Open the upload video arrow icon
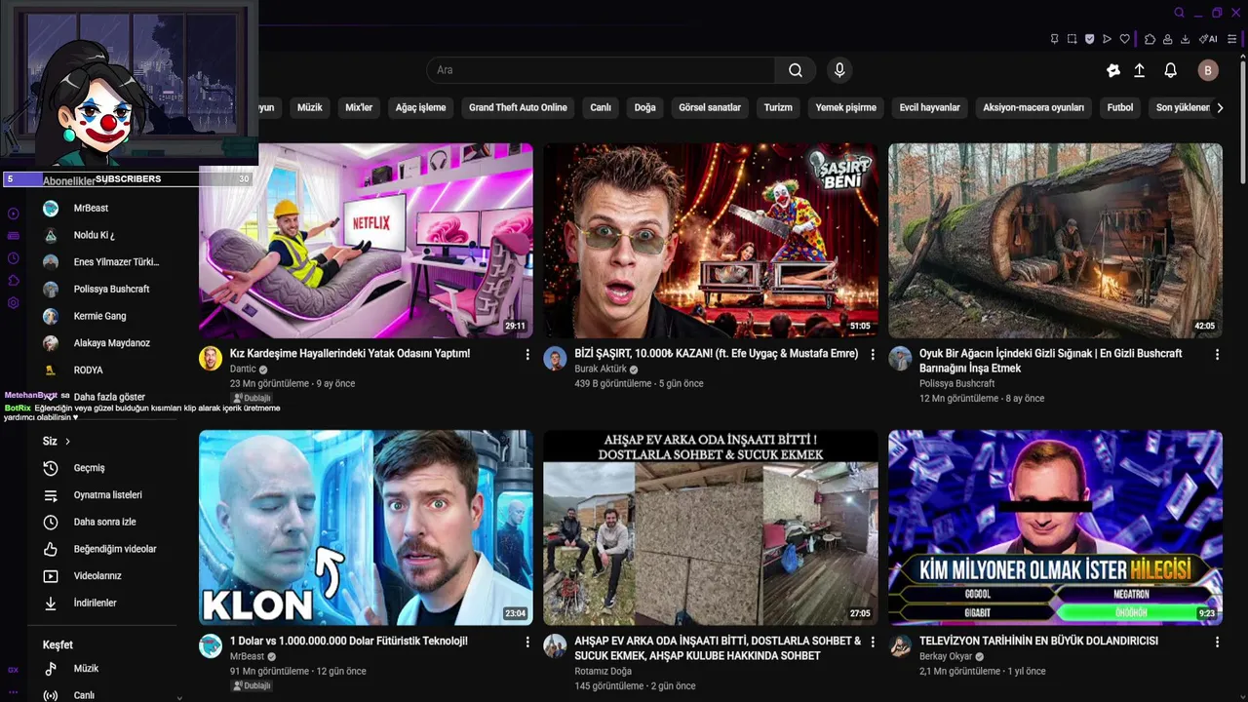The image size is (1248, 702). coord(1139,70)
